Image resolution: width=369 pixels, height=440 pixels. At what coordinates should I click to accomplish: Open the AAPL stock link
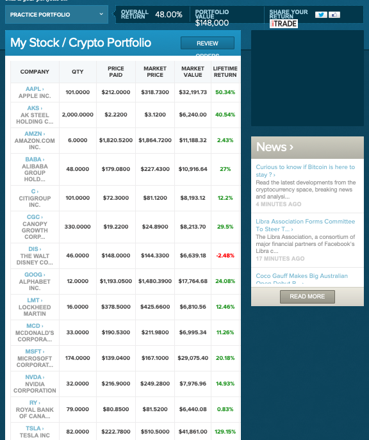click(35, 89)
